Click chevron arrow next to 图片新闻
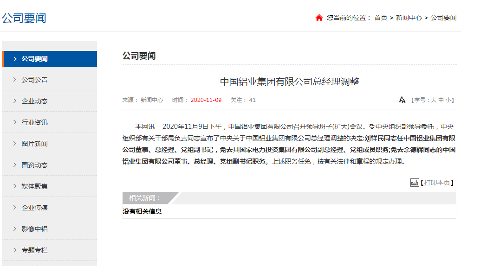480x266 pixels. pyautogui.click(x=15, y=143)
